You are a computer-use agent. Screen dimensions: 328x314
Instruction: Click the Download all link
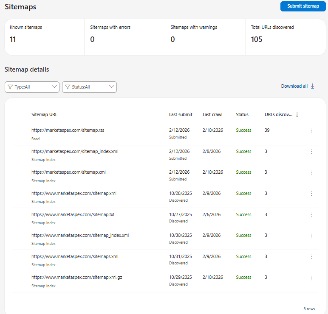(x=294, y=86)
